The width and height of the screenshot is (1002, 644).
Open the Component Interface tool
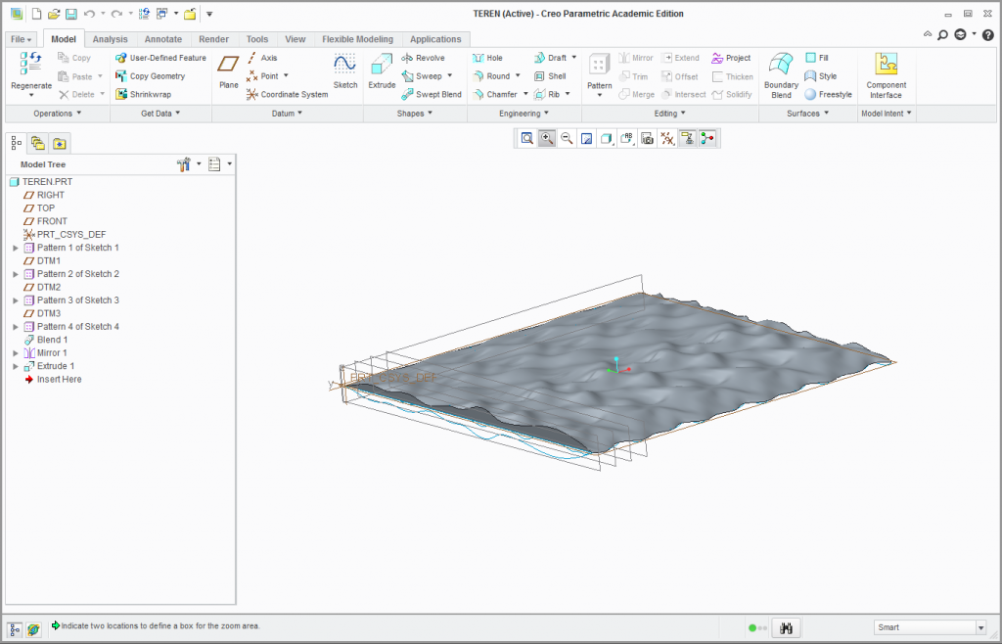886,76
